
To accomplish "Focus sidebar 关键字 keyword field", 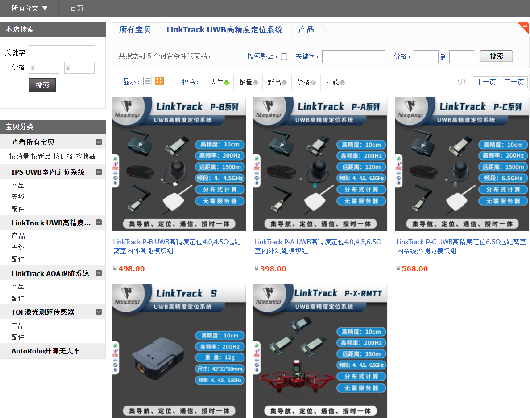I will [x=62, y=52].
